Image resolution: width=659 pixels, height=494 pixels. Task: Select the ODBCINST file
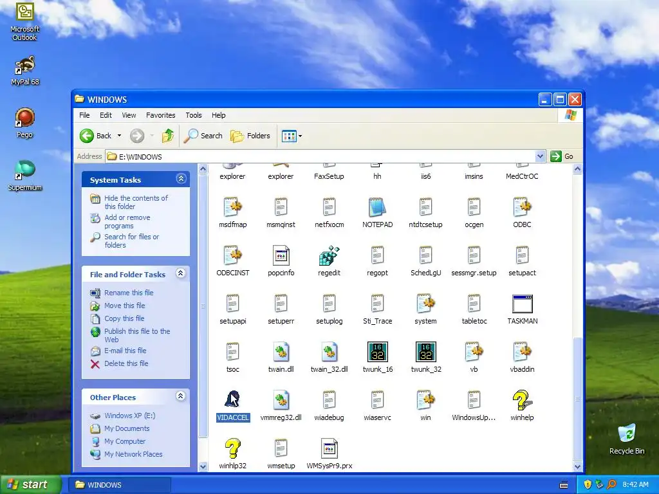click(232, 261)
